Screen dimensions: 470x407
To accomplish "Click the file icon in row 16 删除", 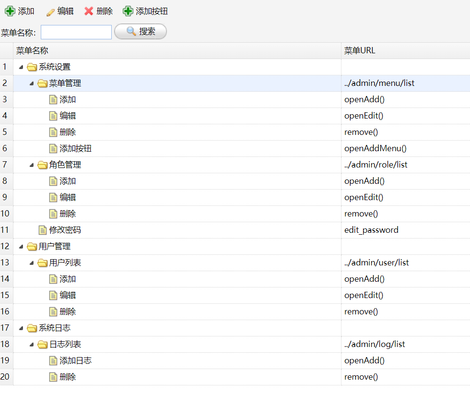I will point(53,311).
